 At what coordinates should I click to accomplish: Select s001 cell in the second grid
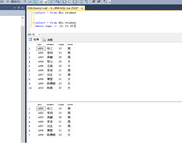pos(41,109)
